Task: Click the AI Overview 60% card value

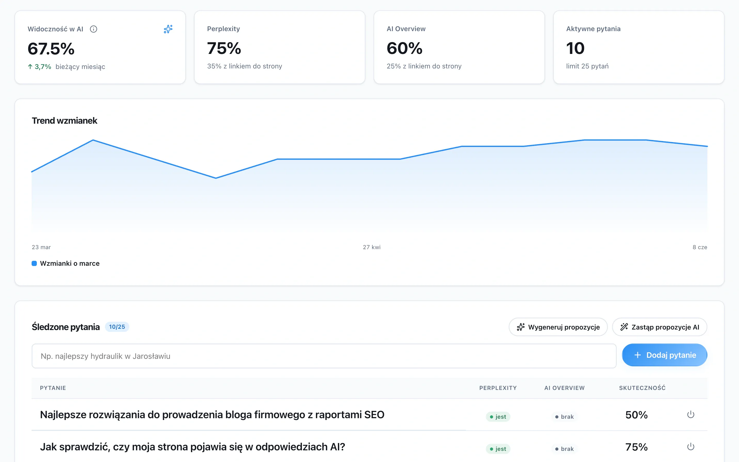Action: [405, 48]
